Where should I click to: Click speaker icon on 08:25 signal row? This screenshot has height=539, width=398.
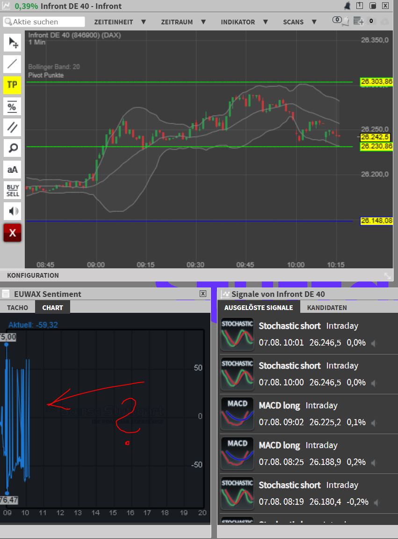373,463
